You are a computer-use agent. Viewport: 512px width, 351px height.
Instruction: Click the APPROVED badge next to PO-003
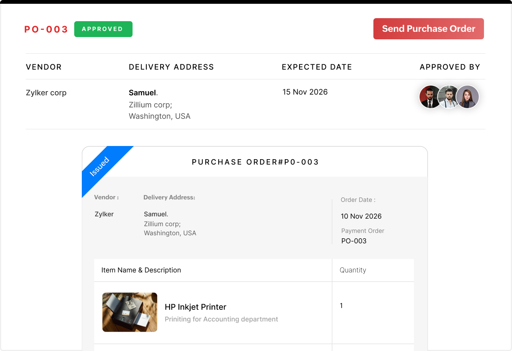103,29
